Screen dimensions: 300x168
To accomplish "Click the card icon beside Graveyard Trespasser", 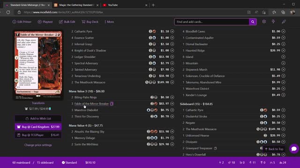I will click(216, 148).
